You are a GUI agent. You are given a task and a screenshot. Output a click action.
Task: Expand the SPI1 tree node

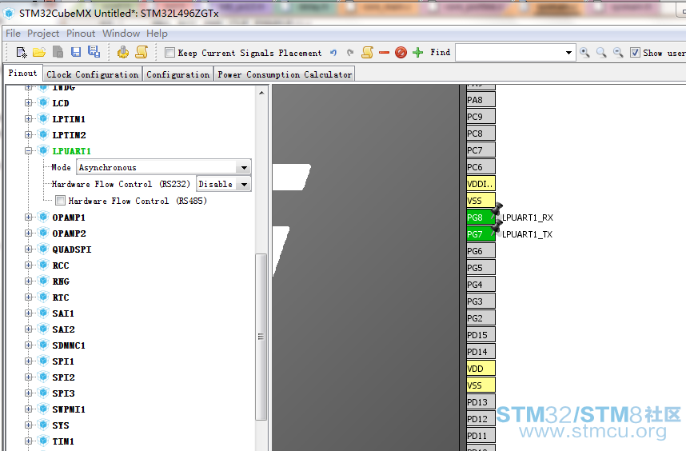tap(29, 361)
